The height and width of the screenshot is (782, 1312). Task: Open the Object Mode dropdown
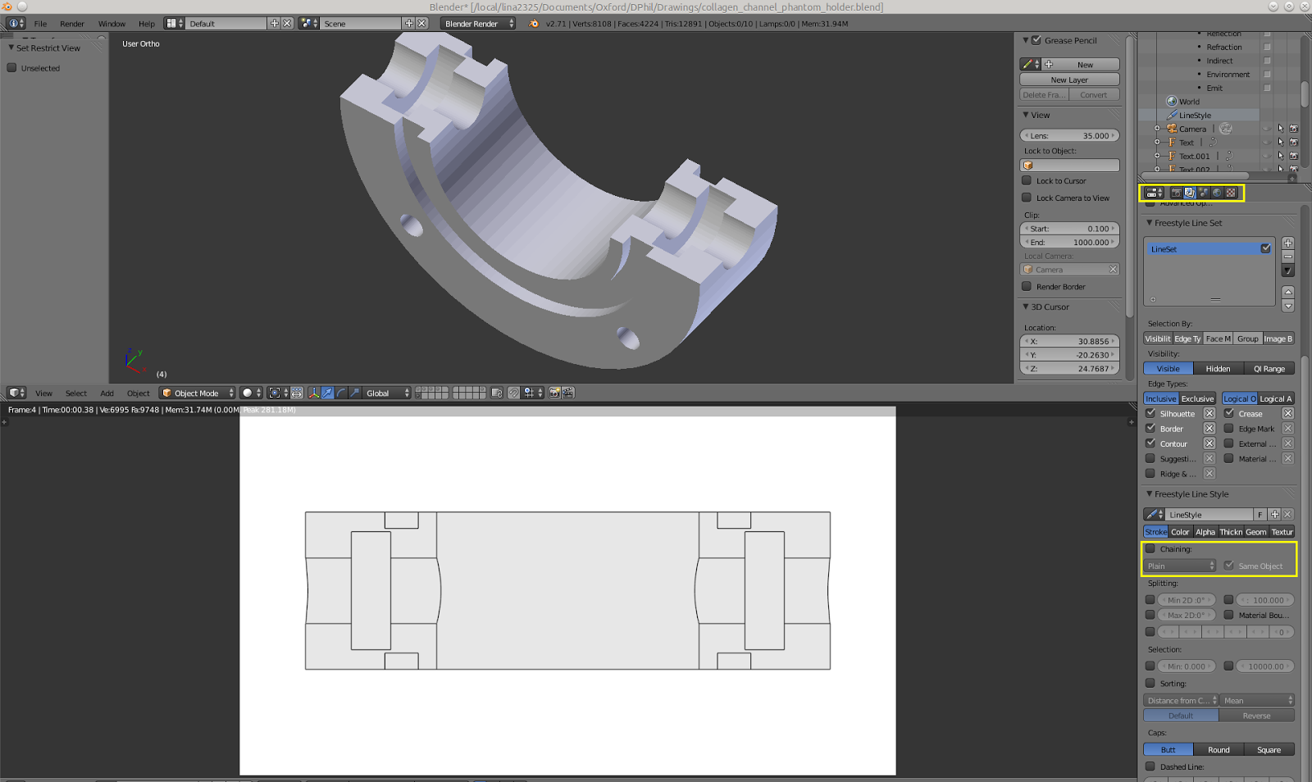click(x=198, y=393)
